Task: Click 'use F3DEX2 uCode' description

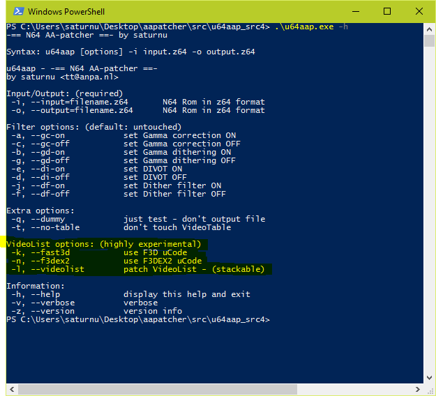Action: (163, 261)
